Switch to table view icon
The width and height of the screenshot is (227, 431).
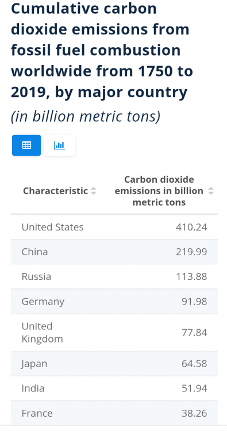point(26,145)
